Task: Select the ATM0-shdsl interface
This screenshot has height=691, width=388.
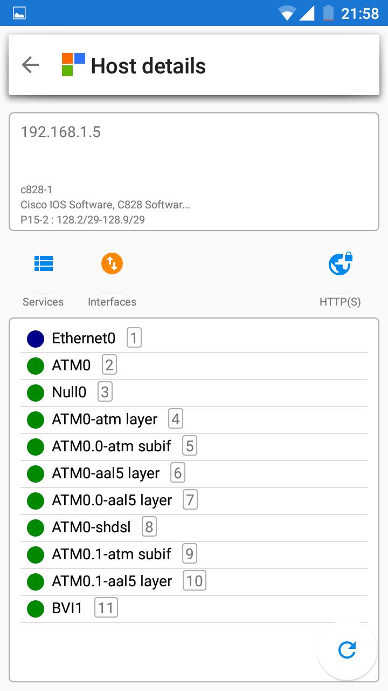Action: [x=194, y=528]
